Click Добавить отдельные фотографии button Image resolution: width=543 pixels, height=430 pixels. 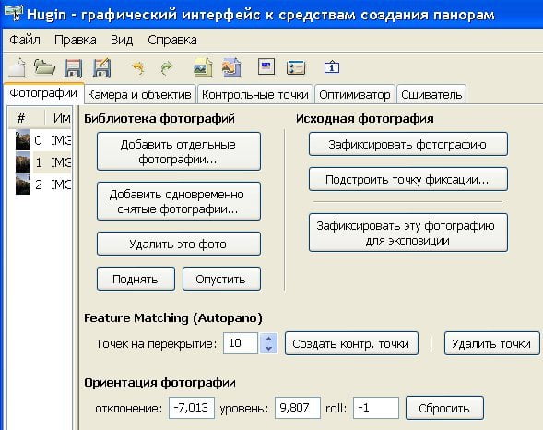point(178,151)
